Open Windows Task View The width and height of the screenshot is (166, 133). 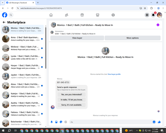(x=16, y=130)
